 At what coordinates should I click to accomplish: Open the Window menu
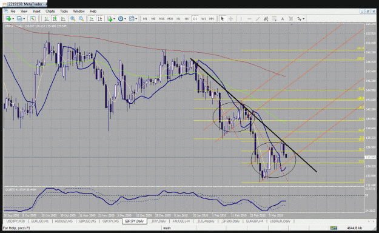pyautogui.click(x=79, y=11)
